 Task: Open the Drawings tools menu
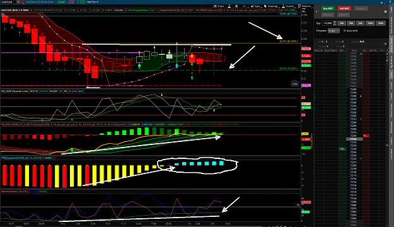tap(271, 6)
